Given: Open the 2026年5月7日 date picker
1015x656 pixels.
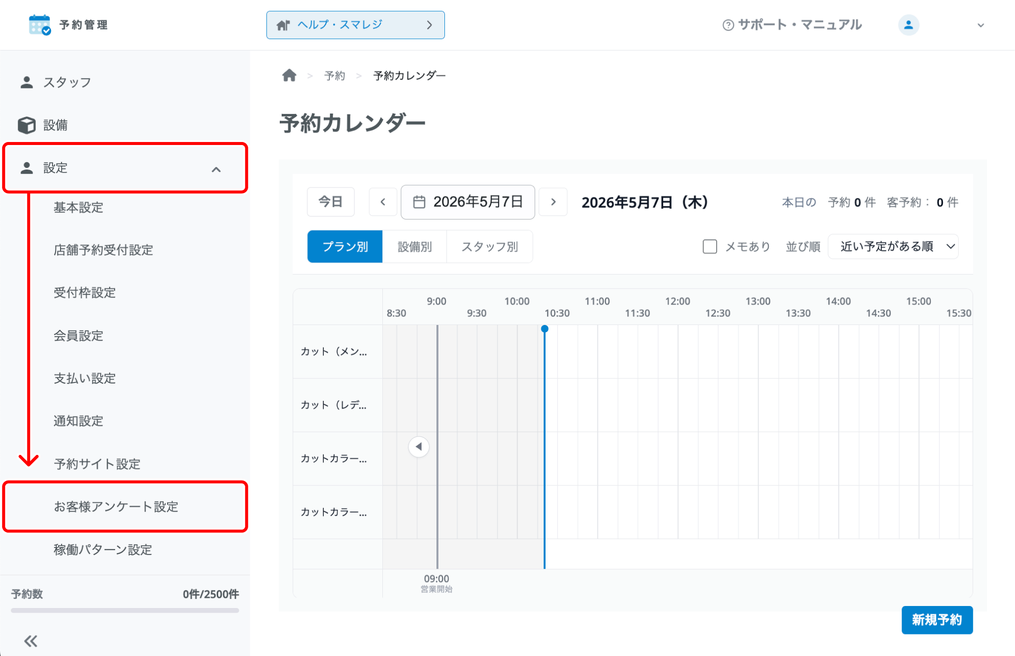Looking at the screenshot, I should click(x=468, y=202).
